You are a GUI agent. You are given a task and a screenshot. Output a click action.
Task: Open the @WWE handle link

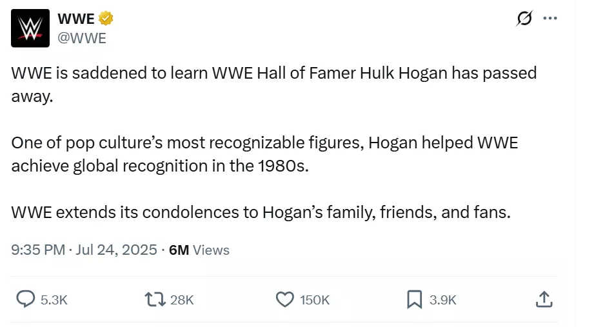click(x=82, y=38)
